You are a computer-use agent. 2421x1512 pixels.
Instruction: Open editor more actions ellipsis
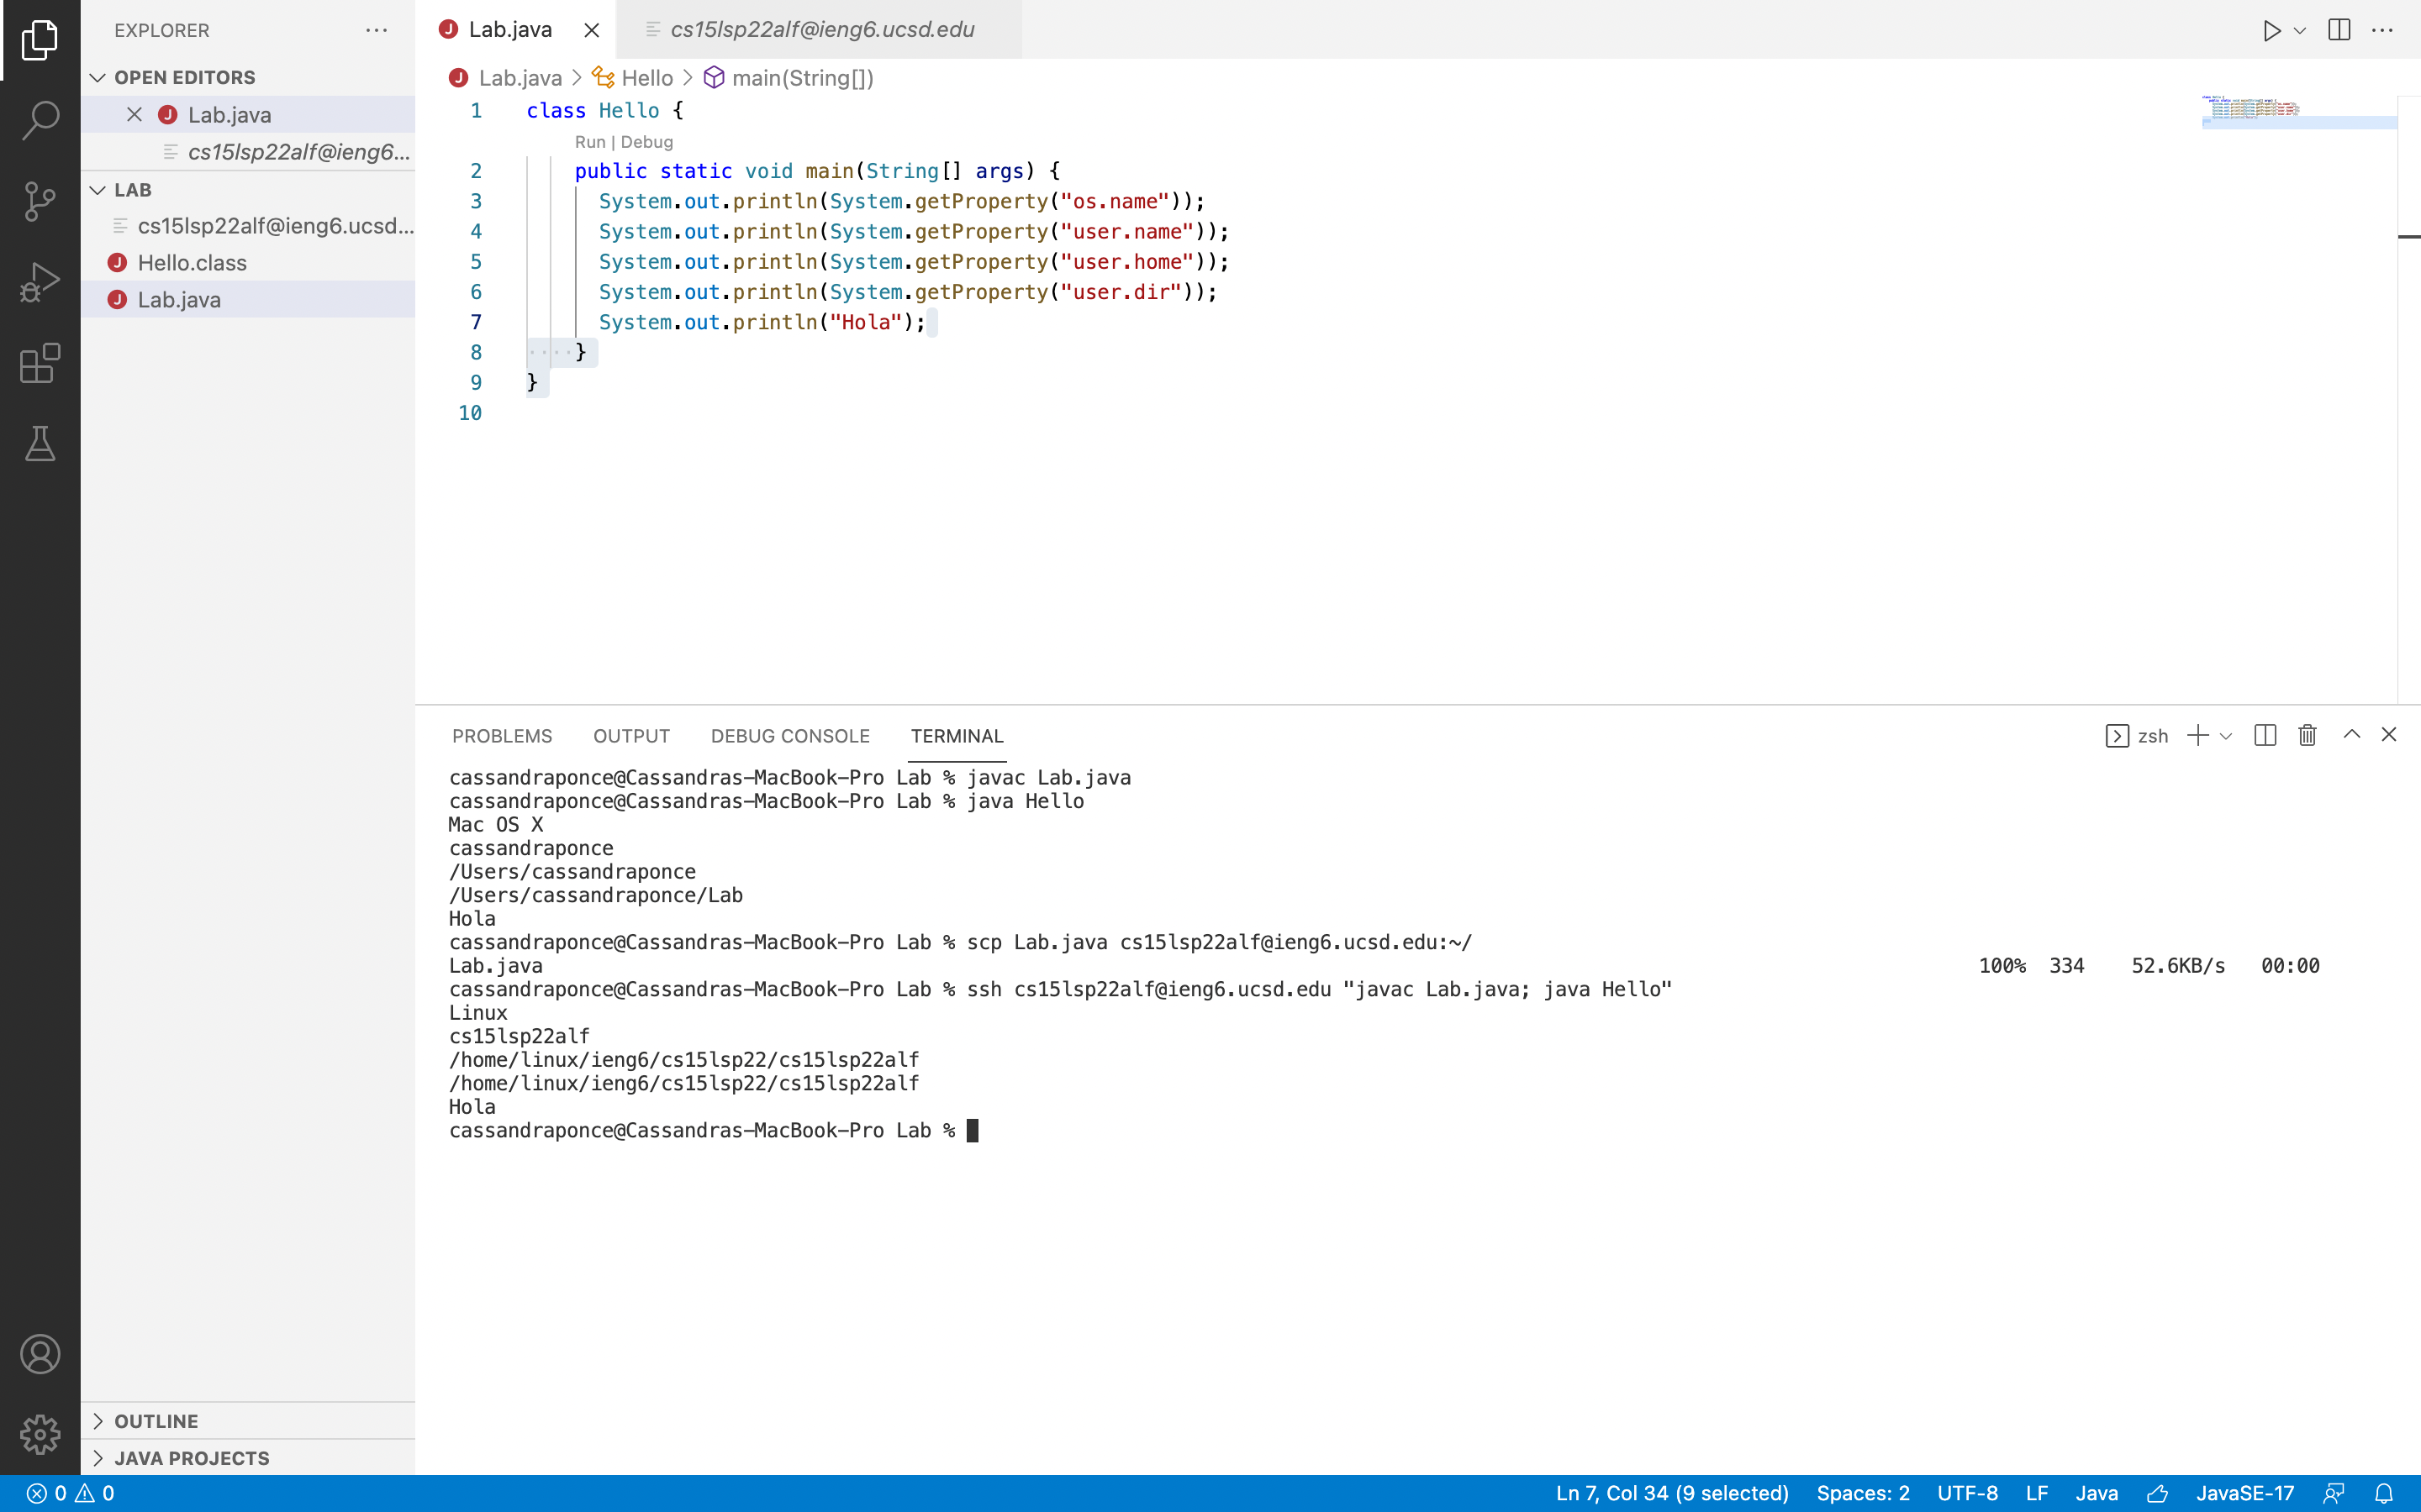click(2382, 30)
